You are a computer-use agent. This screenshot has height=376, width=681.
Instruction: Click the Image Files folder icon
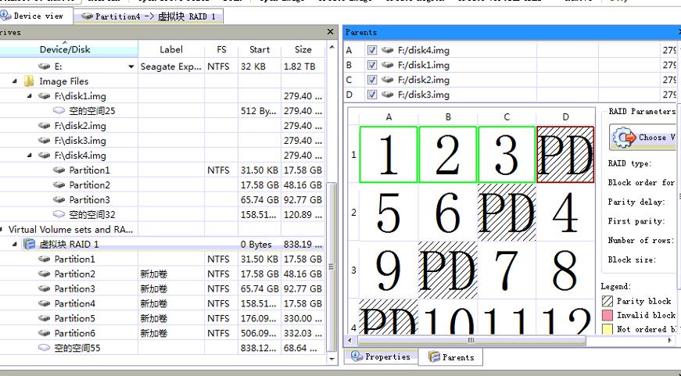pyautogui.click(x=30, y=81)
